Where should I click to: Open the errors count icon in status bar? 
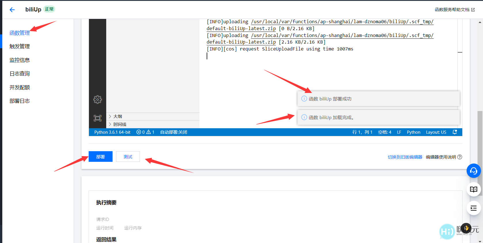(x=139, y=132)
